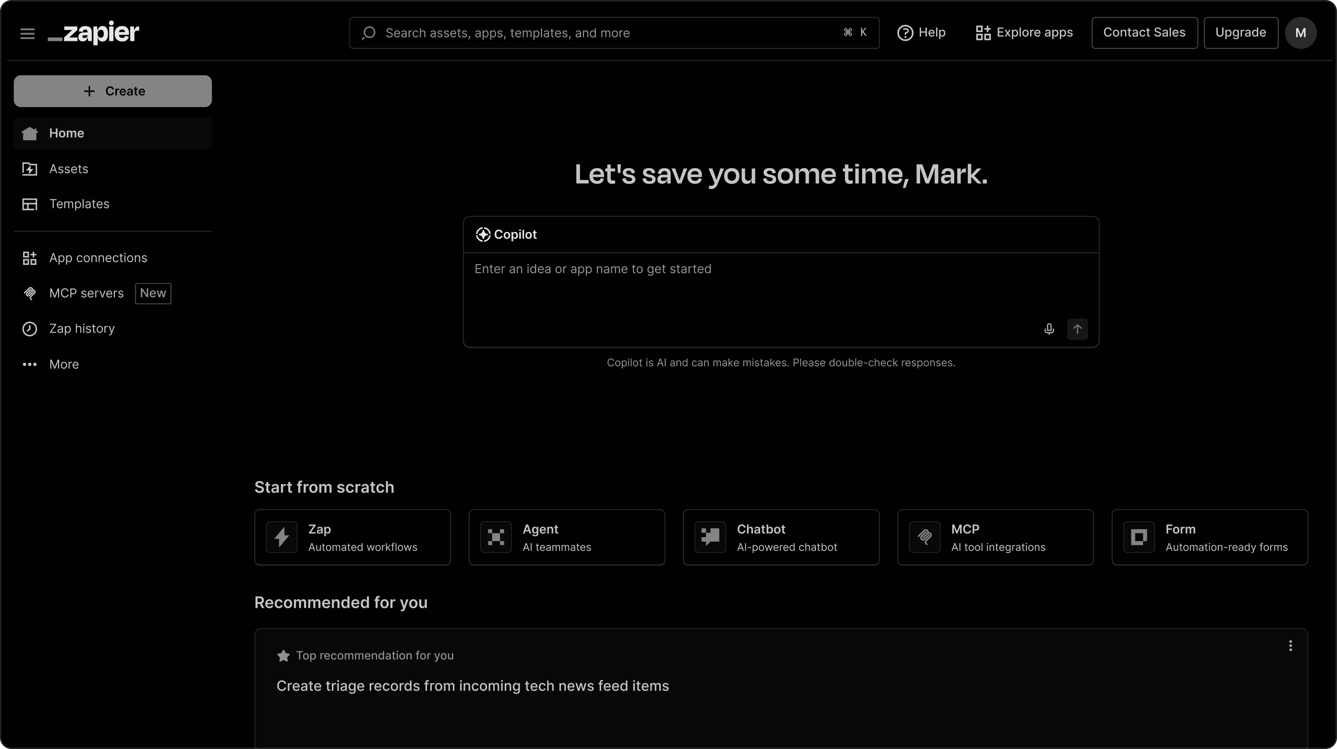
Task: Click the Templates layout icon
Action: click(x=30, y=204)
